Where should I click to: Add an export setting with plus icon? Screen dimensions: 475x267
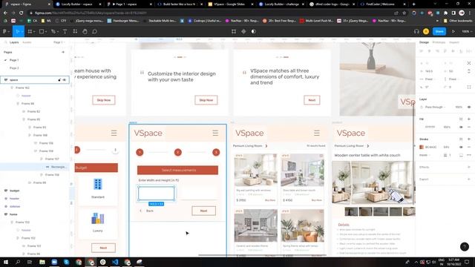tap(468, 179)
